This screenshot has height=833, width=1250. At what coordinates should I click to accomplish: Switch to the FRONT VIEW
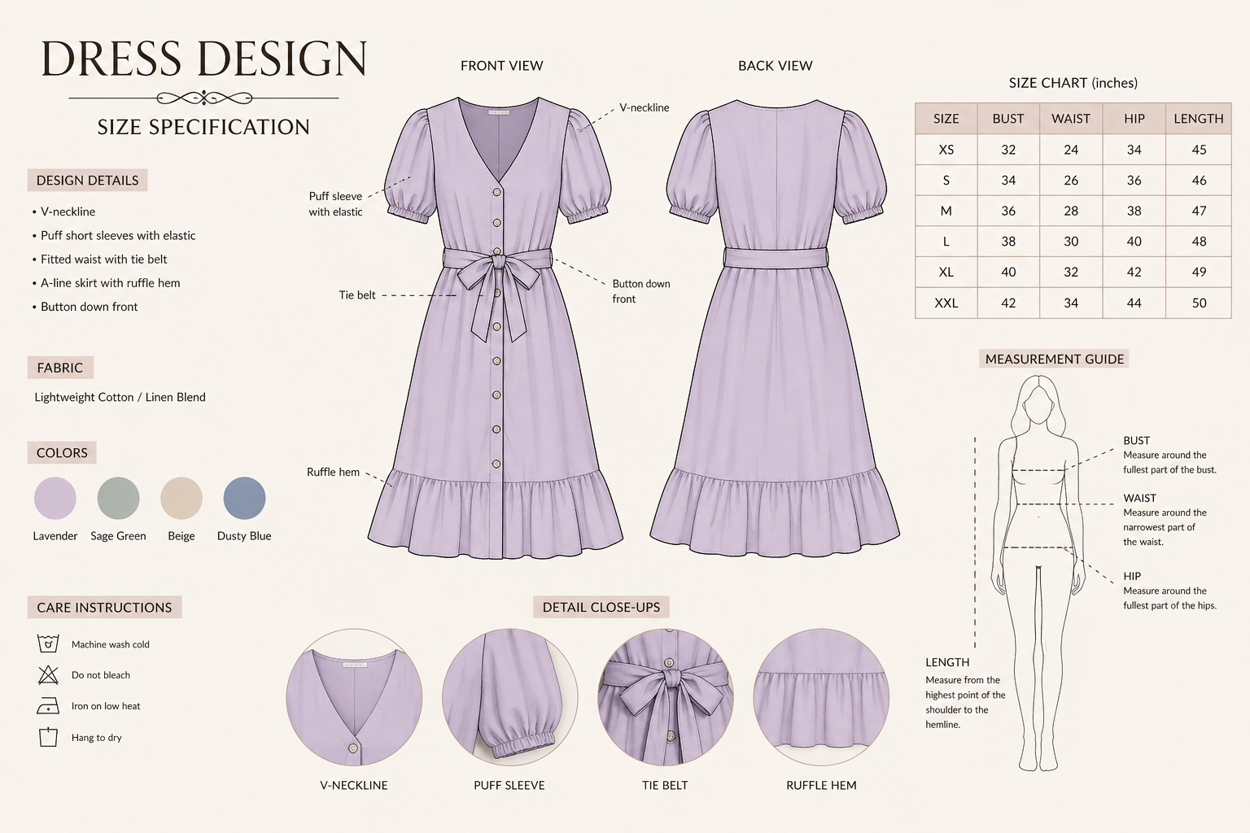[501, 66]
